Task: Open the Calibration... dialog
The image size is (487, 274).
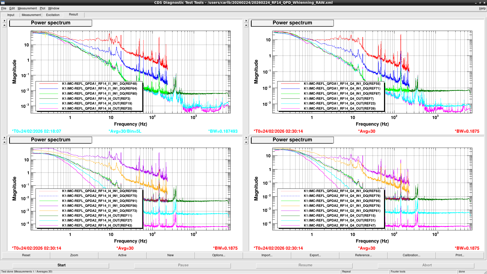Action: 411,255
